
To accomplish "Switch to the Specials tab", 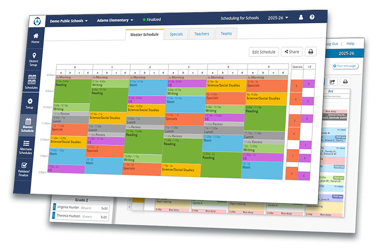I will click(176, 34).
